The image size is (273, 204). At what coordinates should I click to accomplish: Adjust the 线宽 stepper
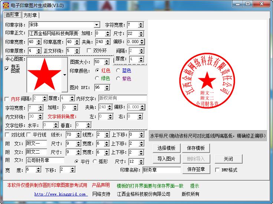106,135
